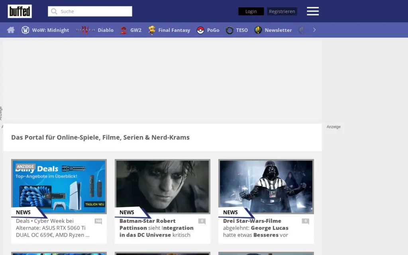The width and height of the screenshot is (408, 255).
Task: Open Newsletter nav item
Action: pyautogui.click(x=278, y=30)
